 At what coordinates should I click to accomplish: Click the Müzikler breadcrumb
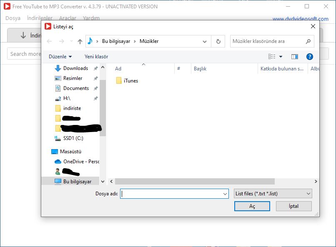(149, 41)
